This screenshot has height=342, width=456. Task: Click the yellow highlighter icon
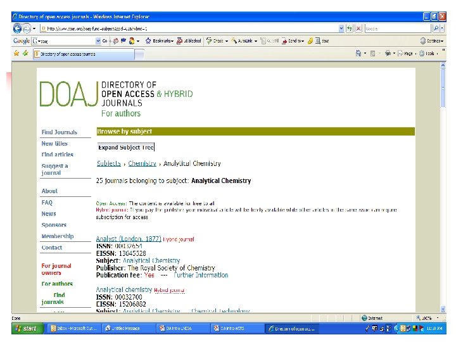click(310, 41)
